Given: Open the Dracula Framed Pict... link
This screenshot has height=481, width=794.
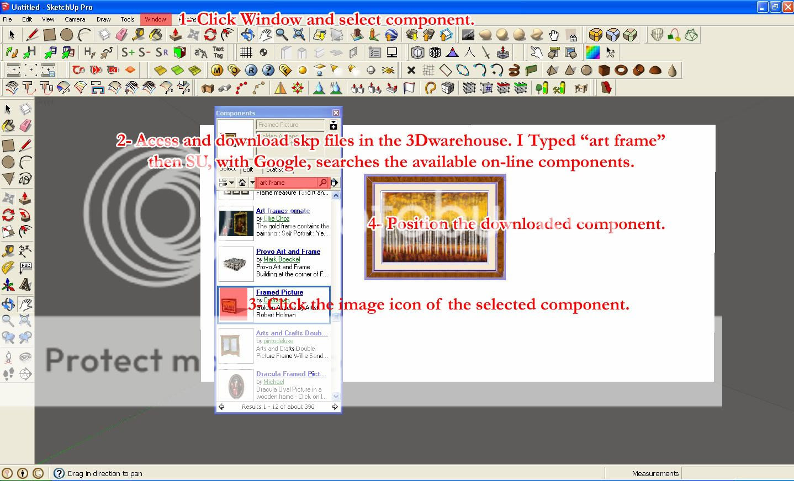Looking at the screenshot, I should (291, 374).
